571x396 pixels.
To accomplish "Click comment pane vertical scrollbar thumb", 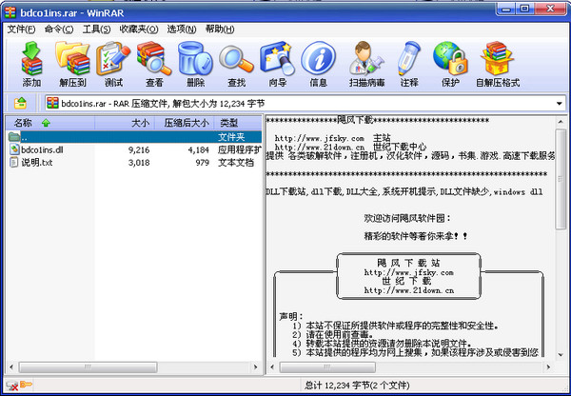I will [x=561, y=179].
